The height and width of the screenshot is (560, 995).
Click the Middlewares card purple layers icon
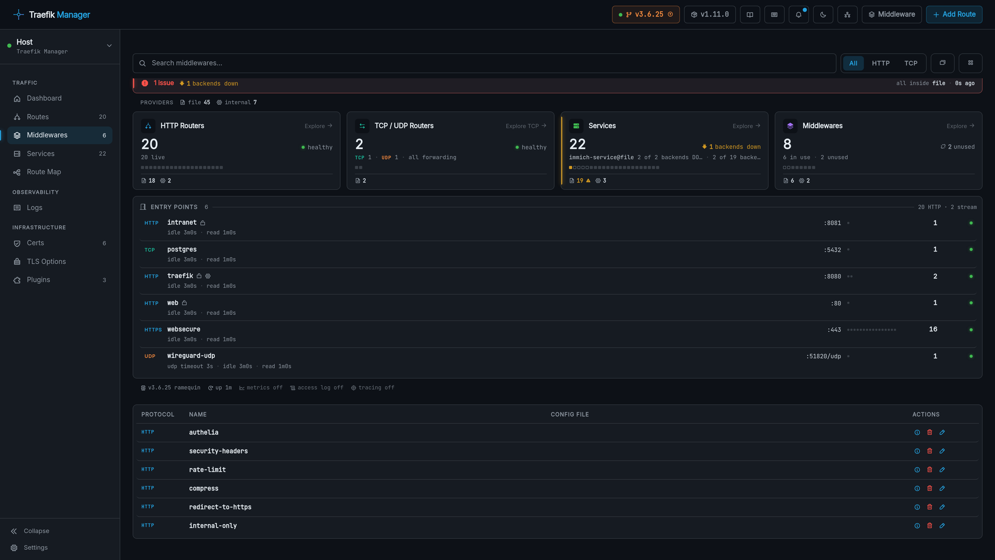[790, 126]
